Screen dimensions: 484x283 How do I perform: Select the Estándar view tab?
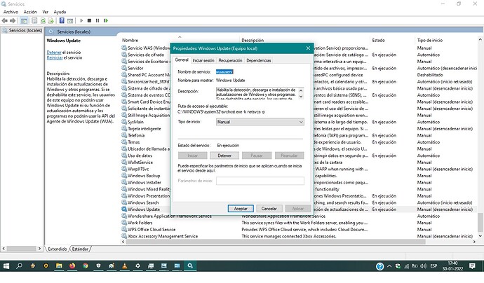[x=80, y=249]
